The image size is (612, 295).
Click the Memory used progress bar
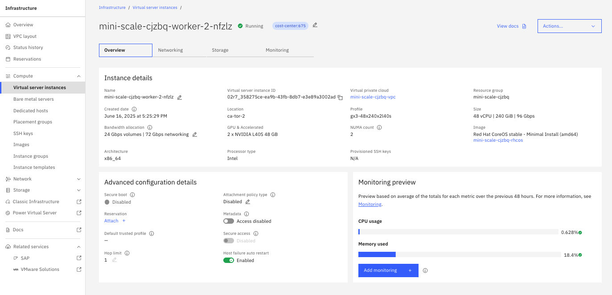(x=459, y=254)
